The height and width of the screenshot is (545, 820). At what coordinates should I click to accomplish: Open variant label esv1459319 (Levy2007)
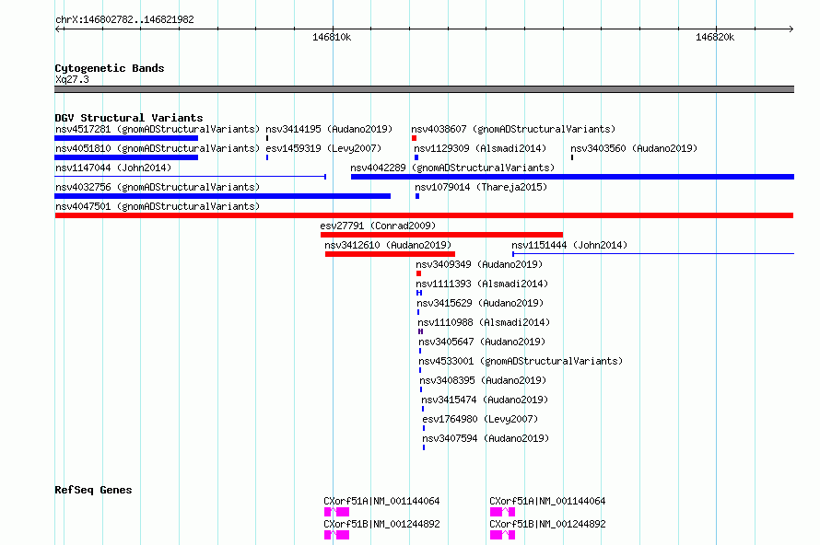click(323, 148)
